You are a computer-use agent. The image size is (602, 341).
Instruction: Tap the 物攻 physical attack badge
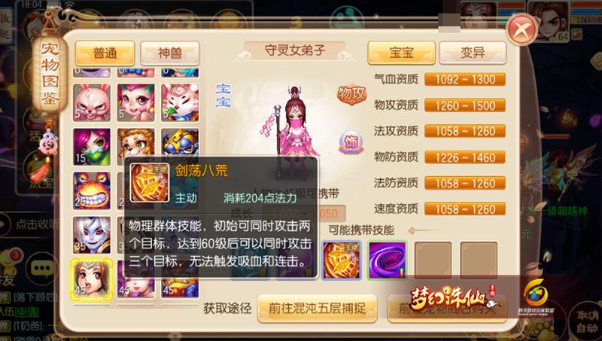[x=351, y=94]
